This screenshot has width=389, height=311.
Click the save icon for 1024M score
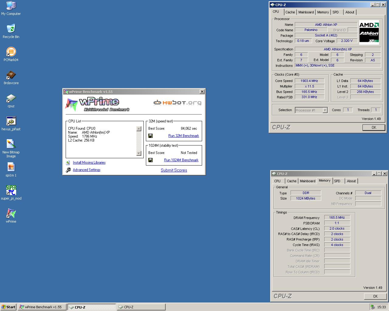pyautogui.click(x=150, y=160)
